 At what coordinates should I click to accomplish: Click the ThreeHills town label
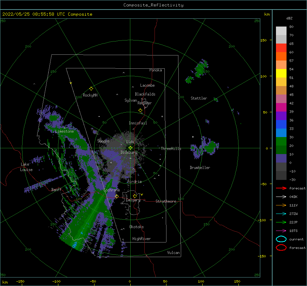171,149
